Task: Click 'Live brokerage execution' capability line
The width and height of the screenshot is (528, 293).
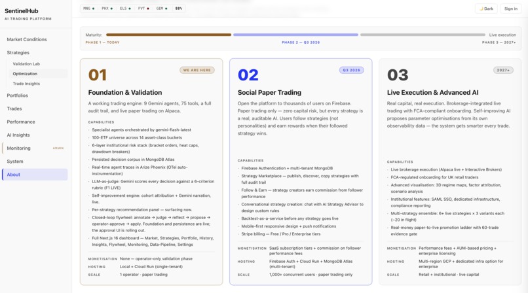Action: coord(446,169)
